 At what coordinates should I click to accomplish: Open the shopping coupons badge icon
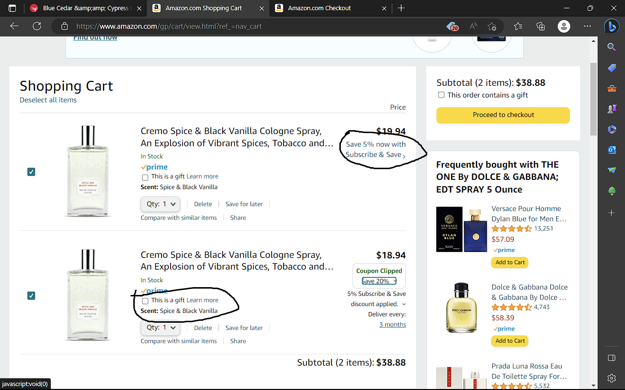[x=452, y=26]
